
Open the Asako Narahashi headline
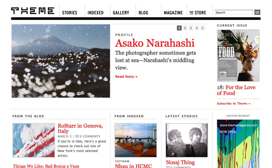pyautogui.click(x=155, y=43)
